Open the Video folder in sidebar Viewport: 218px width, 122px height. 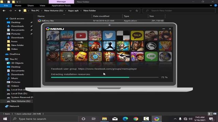14,49
